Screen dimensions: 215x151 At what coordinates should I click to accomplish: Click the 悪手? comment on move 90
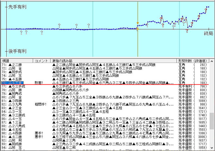[x=39, y=133]
